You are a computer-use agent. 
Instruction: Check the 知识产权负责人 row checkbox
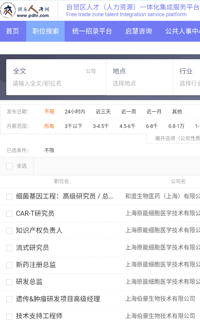9,231
